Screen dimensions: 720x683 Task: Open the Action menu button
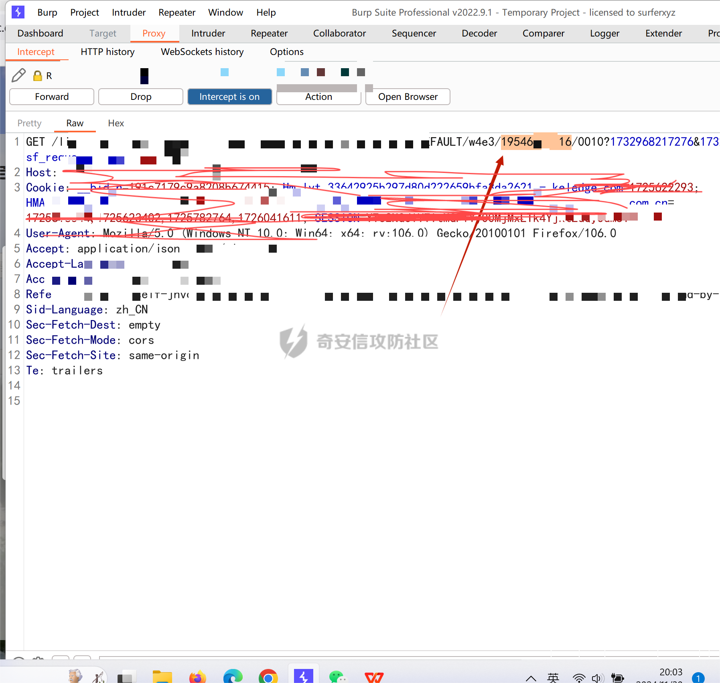tap(318, 97)
